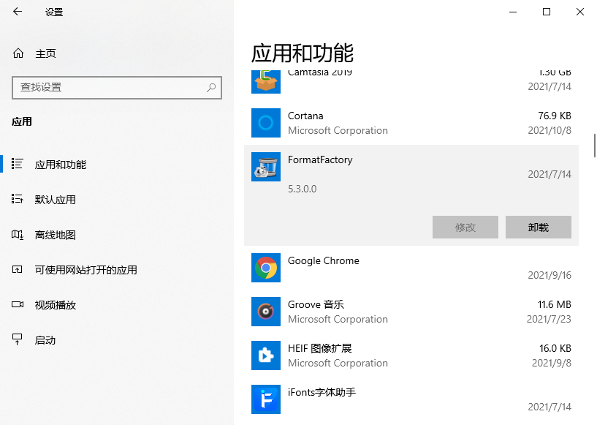
Task: Click the 查找设置 search field
Action: click(x=110, y=87)
